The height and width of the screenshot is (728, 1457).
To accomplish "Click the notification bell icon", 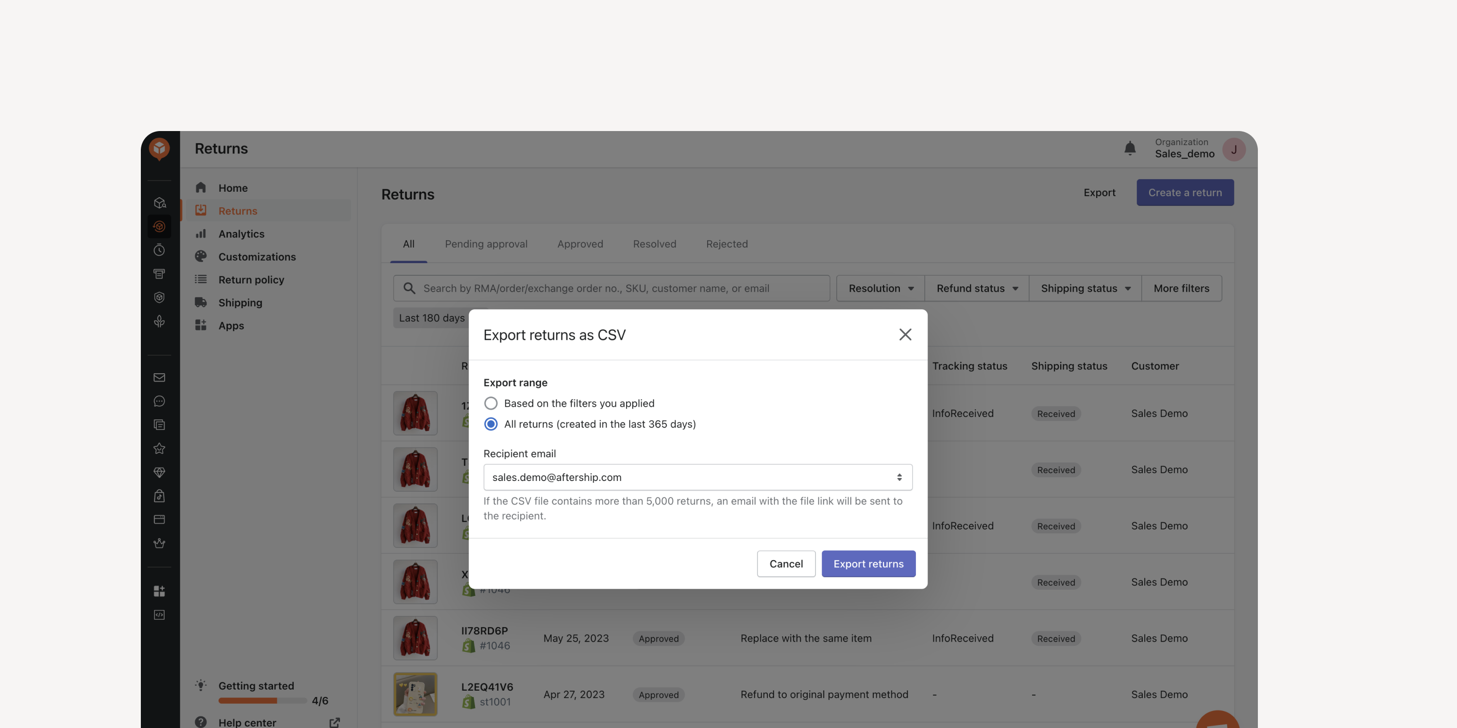I will (x=1130, y=149).
